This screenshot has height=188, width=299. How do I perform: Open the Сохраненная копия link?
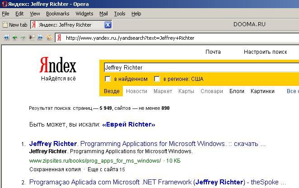tap(54, 169)
